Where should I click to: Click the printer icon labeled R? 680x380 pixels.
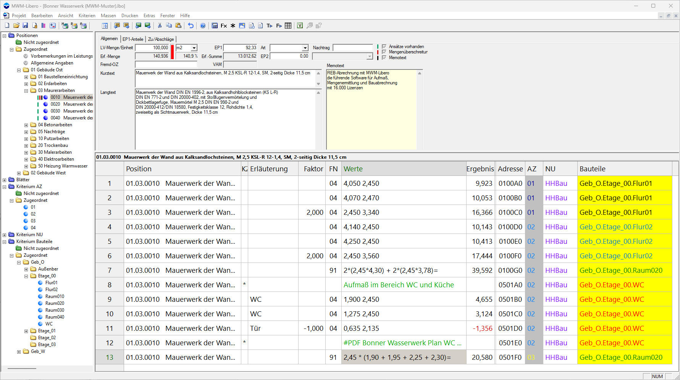pos(74,26)
